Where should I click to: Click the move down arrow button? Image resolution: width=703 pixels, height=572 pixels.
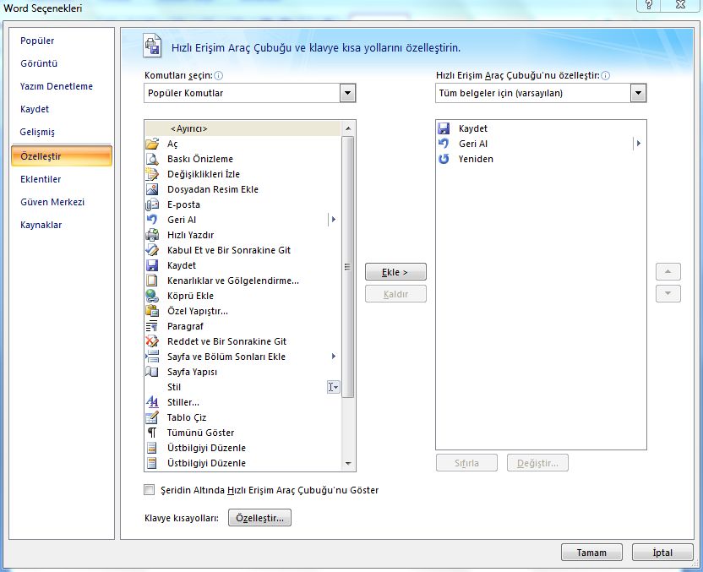pos(668,294)
